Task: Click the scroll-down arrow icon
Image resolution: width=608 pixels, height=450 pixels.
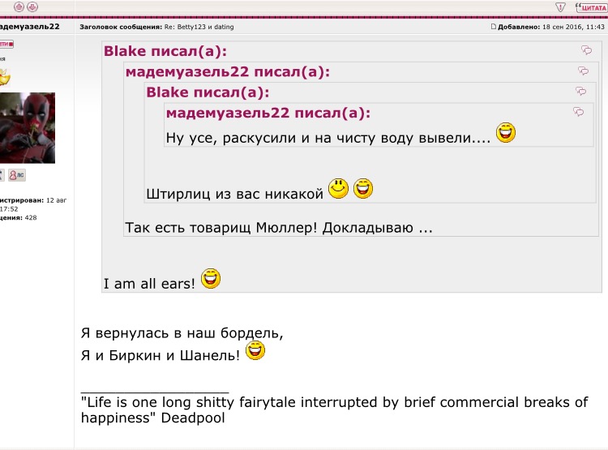Action: [32, 6]
